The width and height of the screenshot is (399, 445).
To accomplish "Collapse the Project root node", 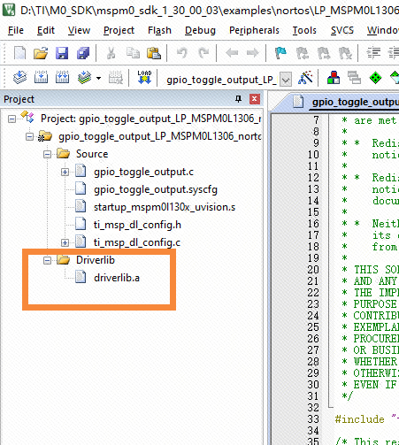I will (12, 119).
